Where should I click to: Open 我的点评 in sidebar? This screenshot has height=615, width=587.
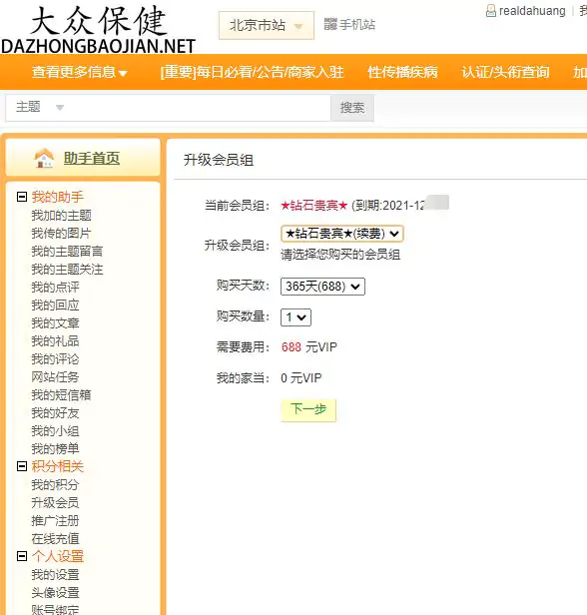pyautogui.click(x=55, y=288)
